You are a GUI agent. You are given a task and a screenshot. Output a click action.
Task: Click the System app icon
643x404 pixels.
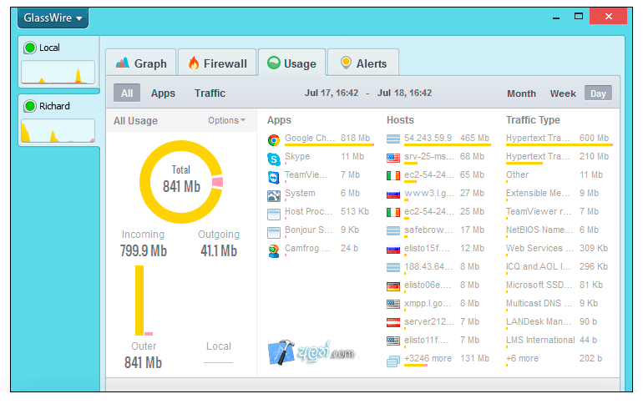pos(274,195)
